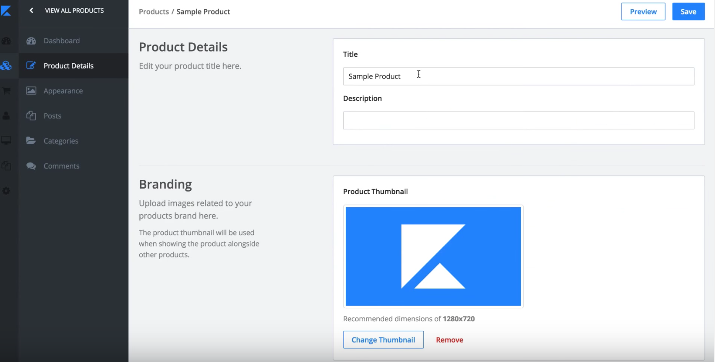Click the monitor screen icon in rail
The height and width of the screenshot is (362, 715).
point(6,141)
